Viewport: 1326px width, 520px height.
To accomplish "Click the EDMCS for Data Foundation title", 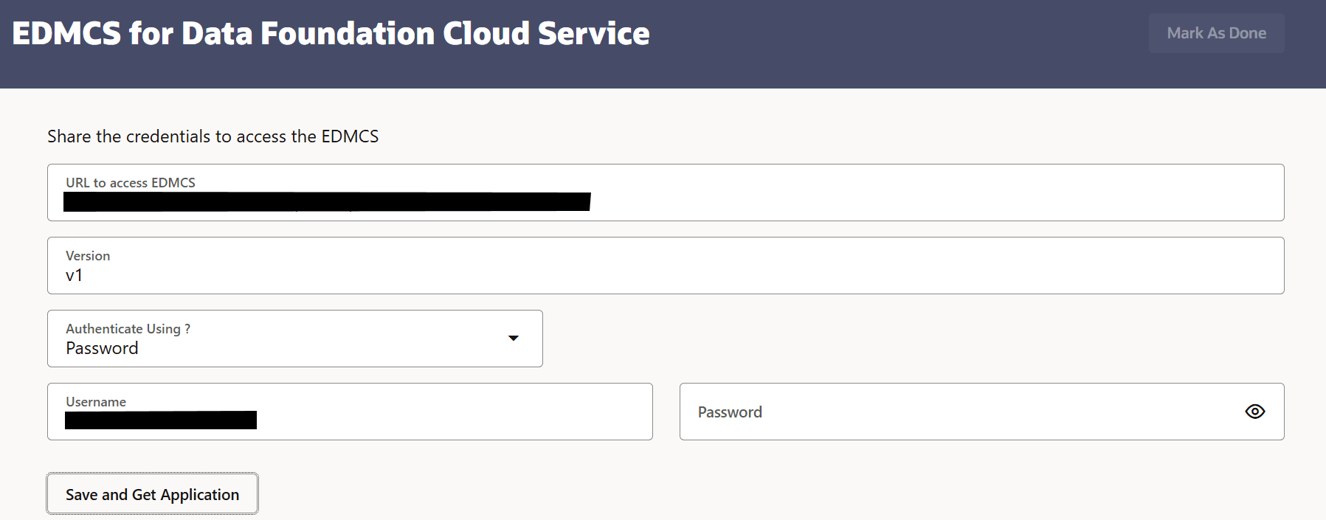I will (331, 34).
